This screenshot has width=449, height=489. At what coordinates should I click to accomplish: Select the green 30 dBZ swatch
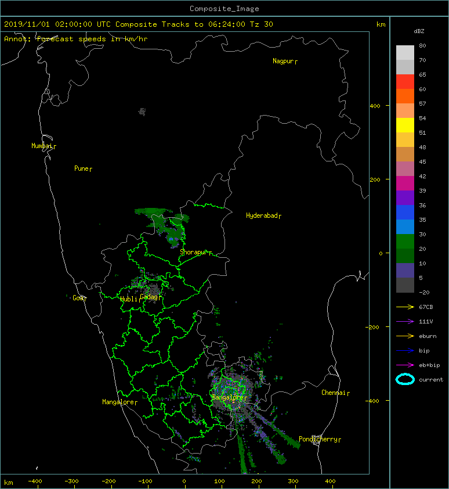tap(405, 241)
